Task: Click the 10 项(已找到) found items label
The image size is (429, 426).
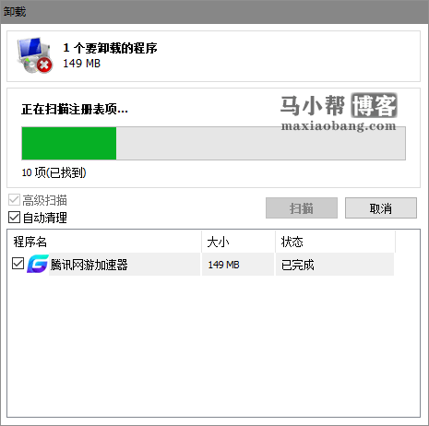Action: pos(54,172)
